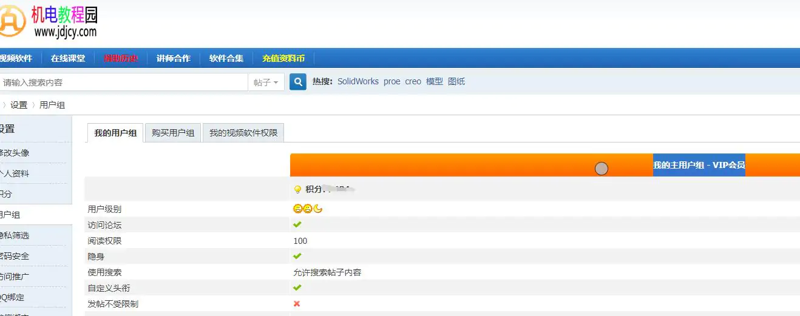Open 访问推广 in the settings sidebar

coord(15,277)
